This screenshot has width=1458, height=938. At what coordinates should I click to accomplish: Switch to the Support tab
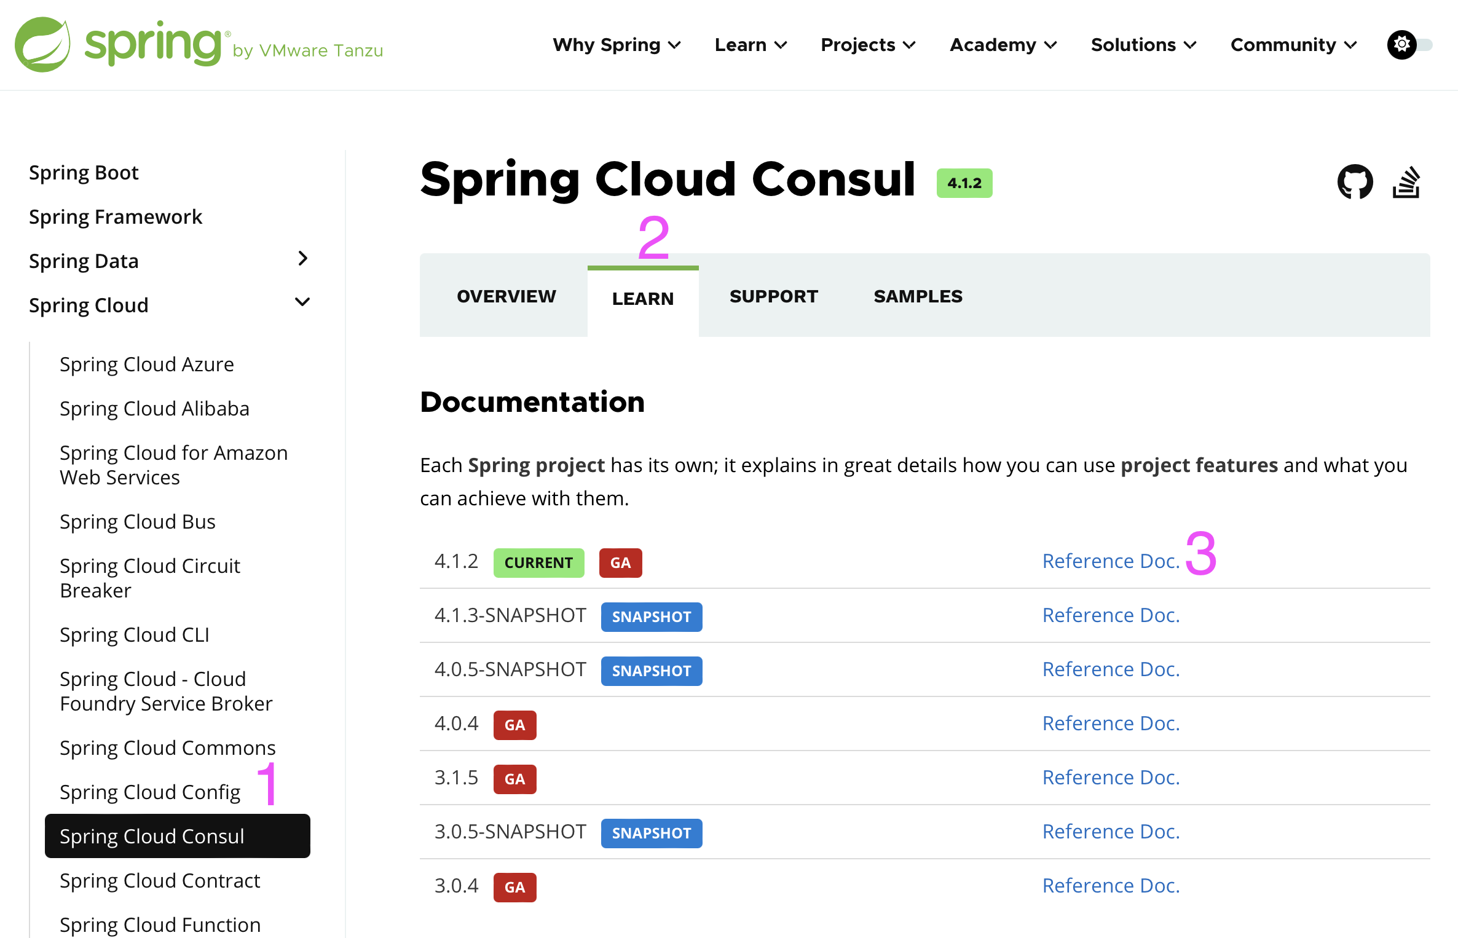[x=773, y=296]
